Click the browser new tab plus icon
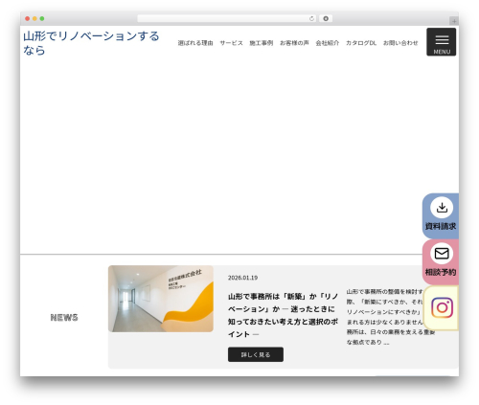Image resolution: width=479 pixels, height=405 pixels. point(454,21)
